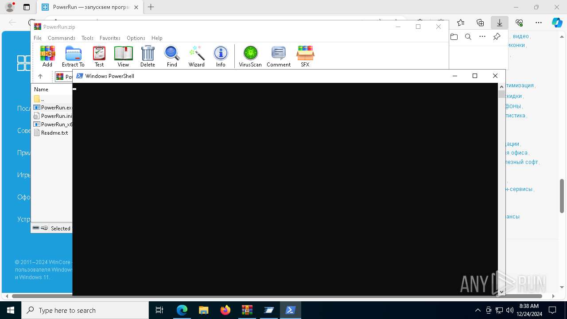Click the 'сервисы' tag link
Image resolution: width=567 pixels, height=319 pixels.
519,189
